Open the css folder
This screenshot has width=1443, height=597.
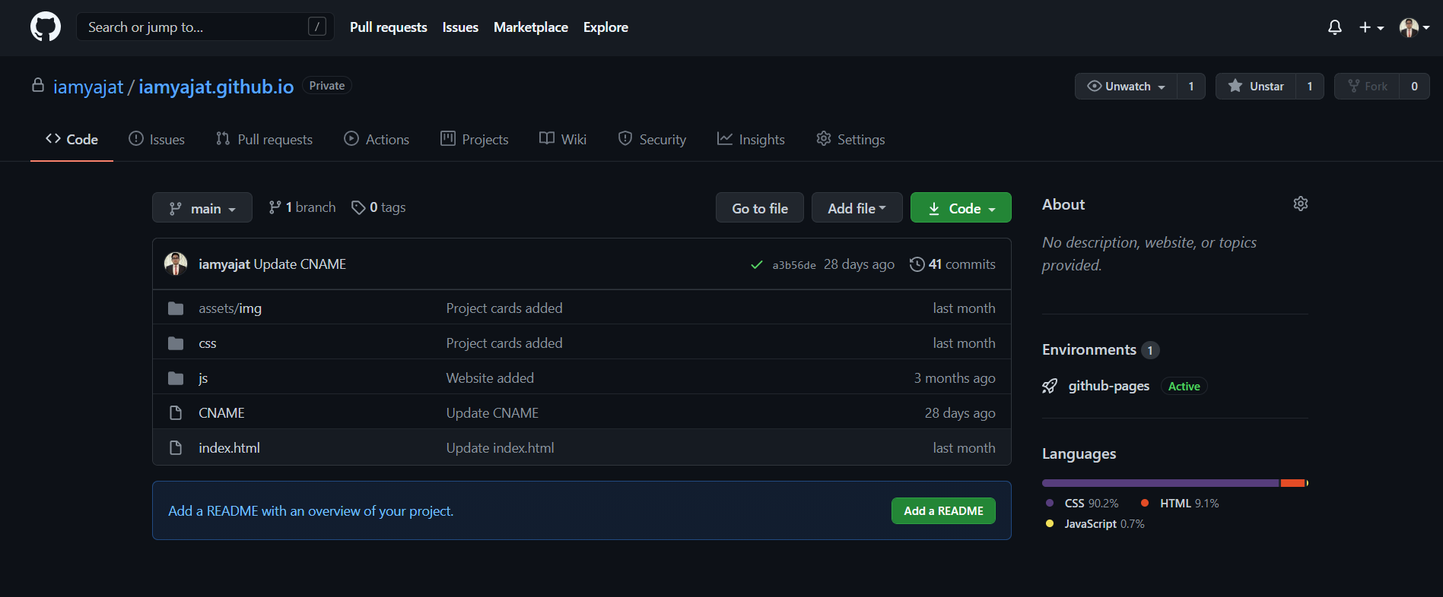[x=208, y=343]
